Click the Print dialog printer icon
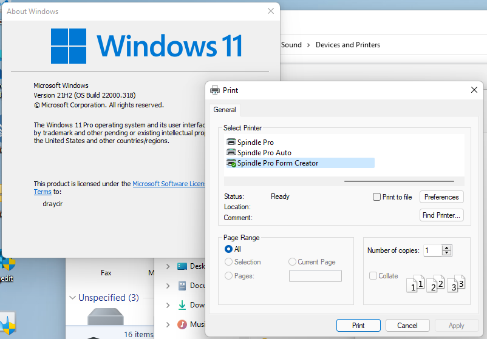The width and height of the screenshot is (487, 339). pyautogui.click(x=214, y=90)
